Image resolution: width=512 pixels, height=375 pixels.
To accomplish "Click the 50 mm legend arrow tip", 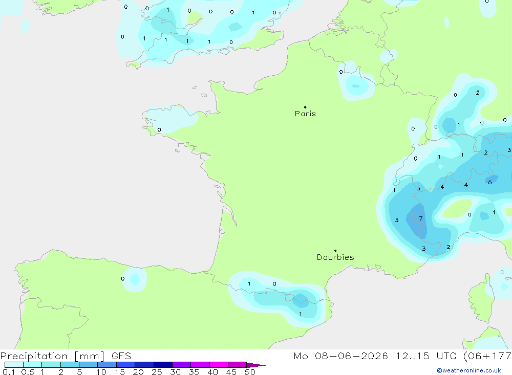I will coord(256,365).
